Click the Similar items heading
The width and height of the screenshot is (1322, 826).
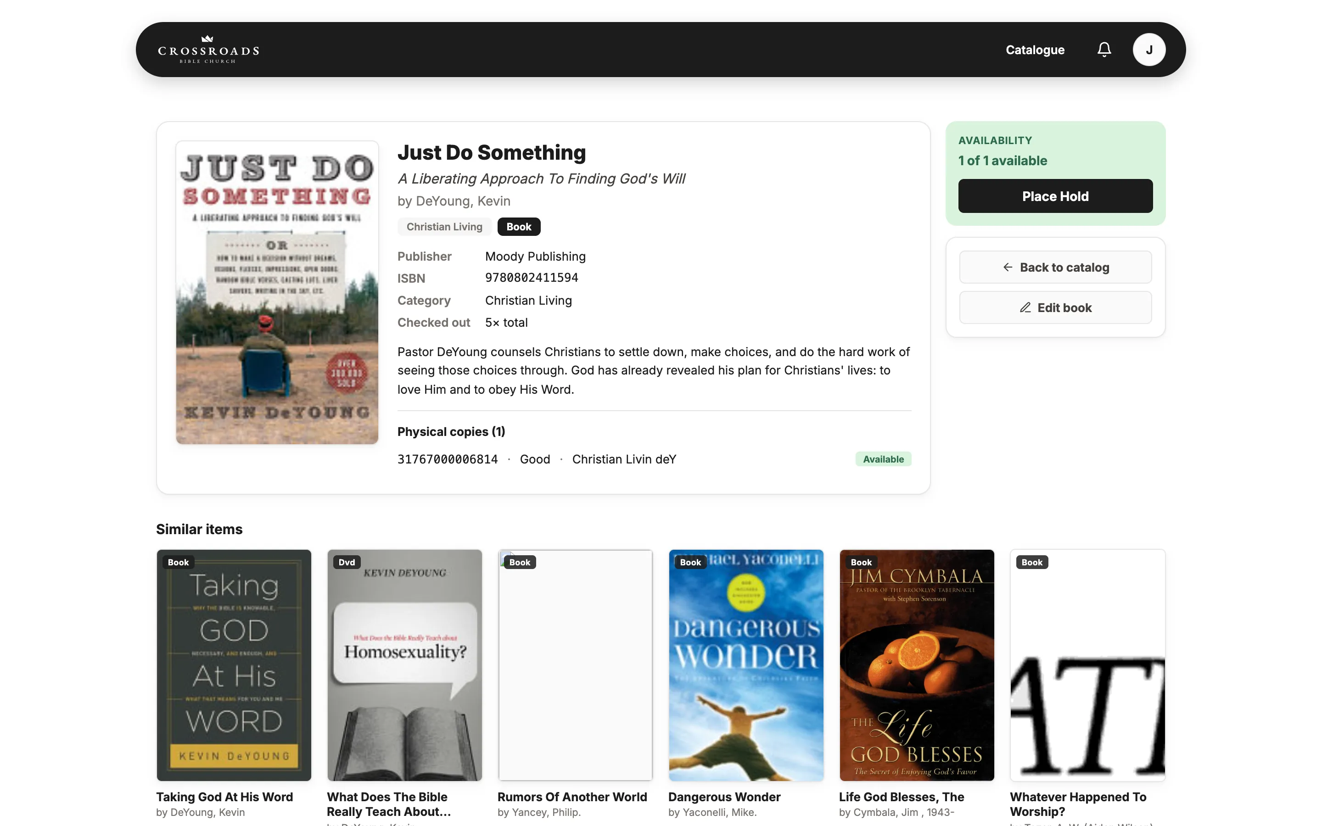(x=199, y=530)
